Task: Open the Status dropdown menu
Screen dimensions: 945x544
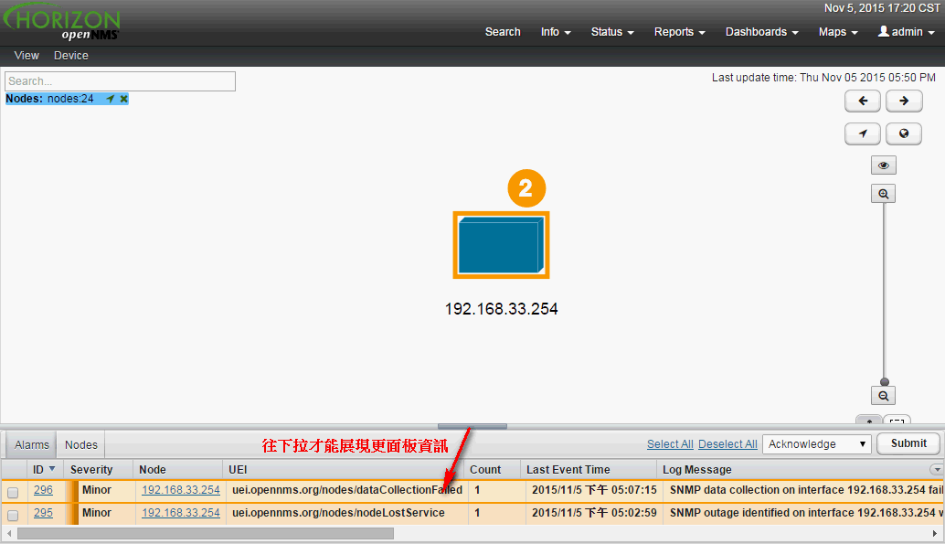Action: tap(612, 32)
